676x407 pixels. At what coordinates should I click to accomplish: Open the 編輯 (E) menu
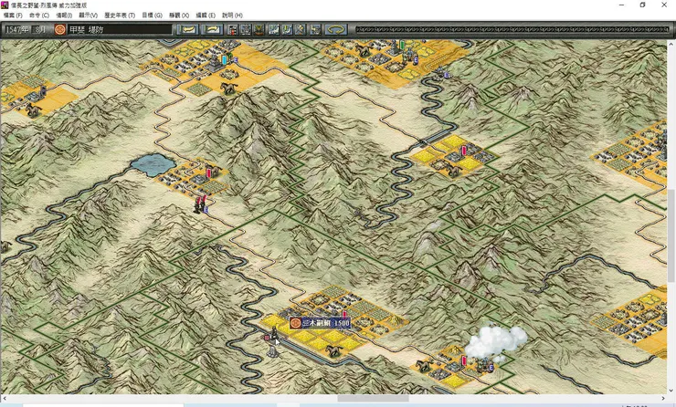coord(206,16)
